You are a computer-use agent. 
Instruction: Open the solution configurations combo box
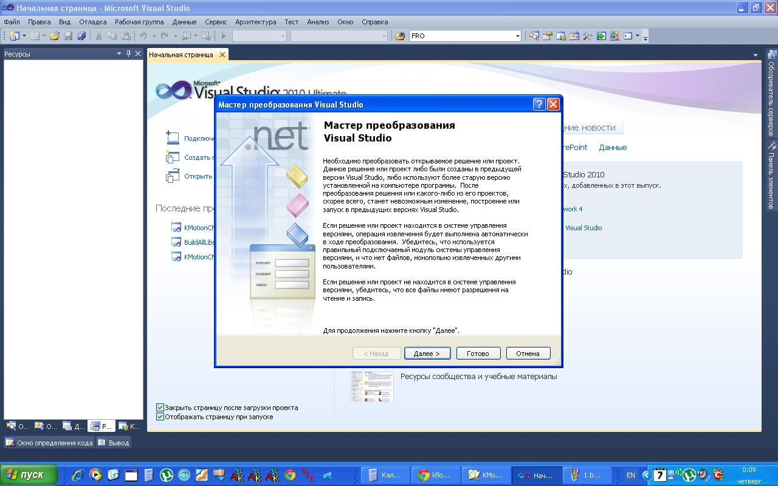click(260, 36)
